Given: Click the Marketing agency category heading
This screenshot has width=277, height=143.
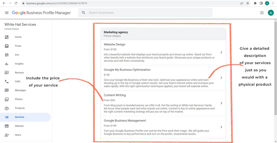Looking at the screenshot, I should tap(116, 32).
